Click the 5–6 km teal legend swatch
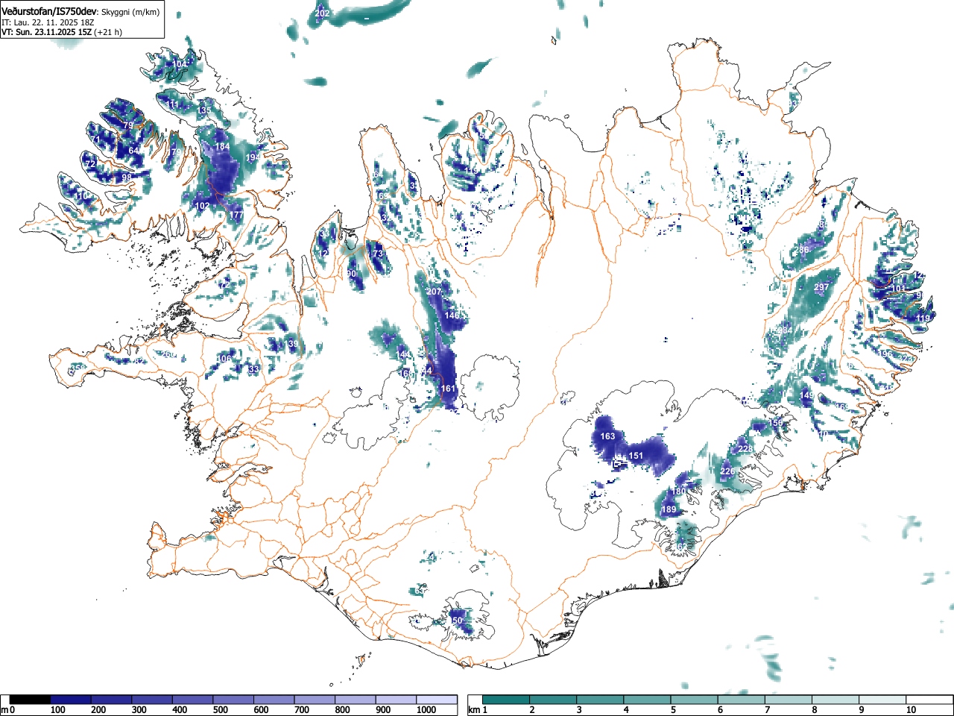The height and width of the screenshot is (716, 954). pos(694,700)
